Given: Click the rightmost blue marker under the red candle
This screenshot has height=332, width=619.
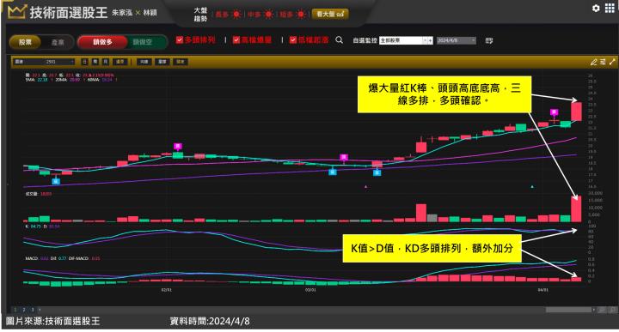Looking at the screenshot, I should point(377,172).
